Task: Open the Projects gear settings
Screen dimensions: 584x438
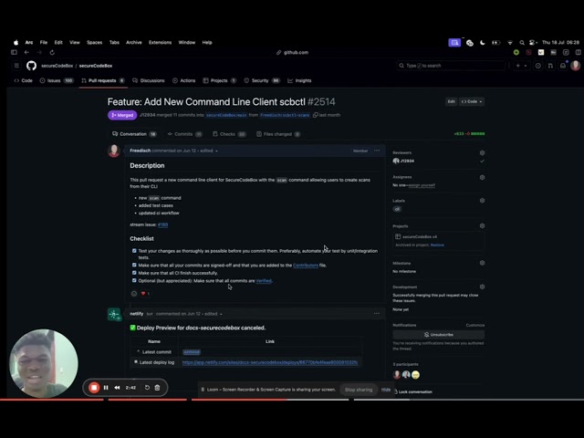Action: click(x=482, y=225)
